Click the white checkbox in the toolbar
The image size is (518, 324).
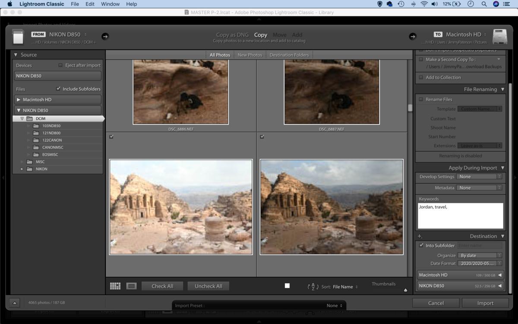[x=287, y=286]
